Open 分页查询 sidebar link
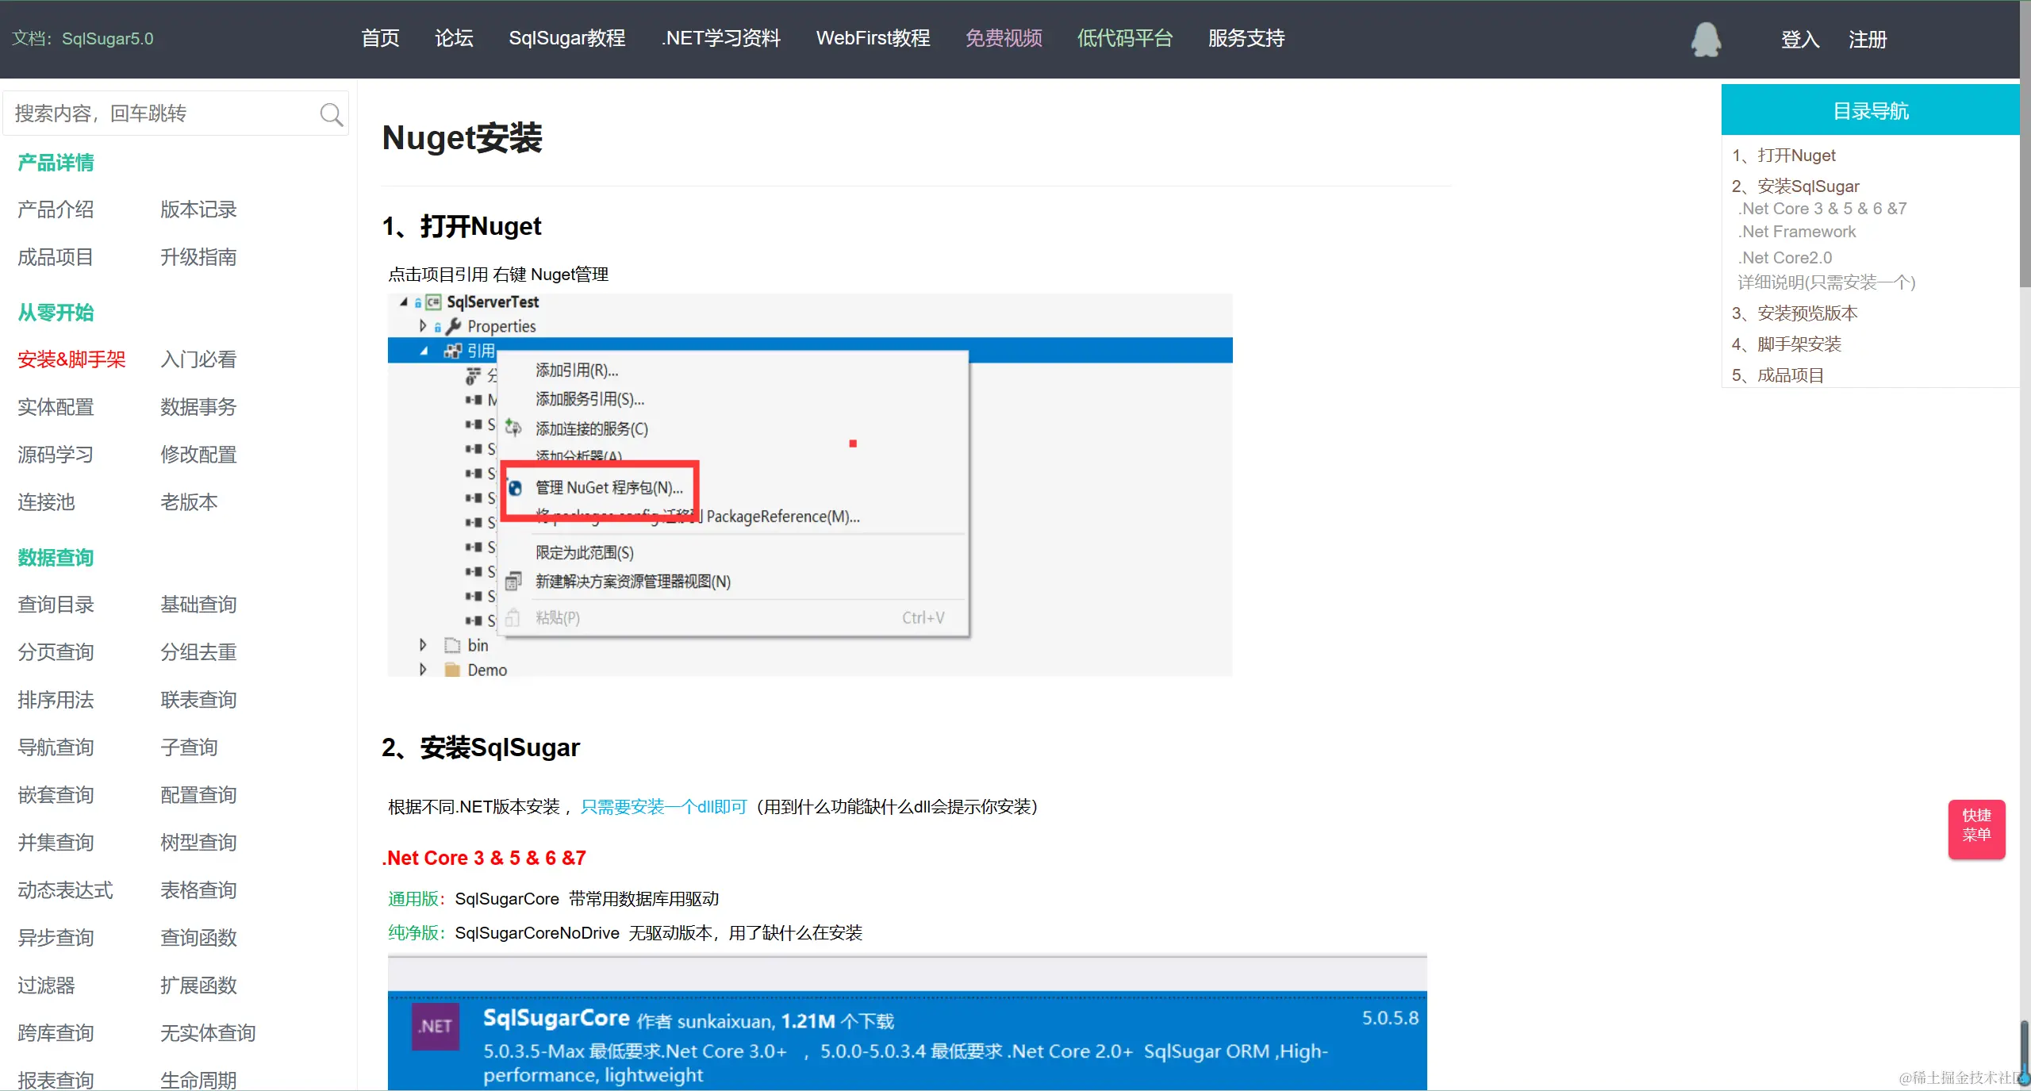Viewport: 2031px width, 1091px height. point(56,652)
